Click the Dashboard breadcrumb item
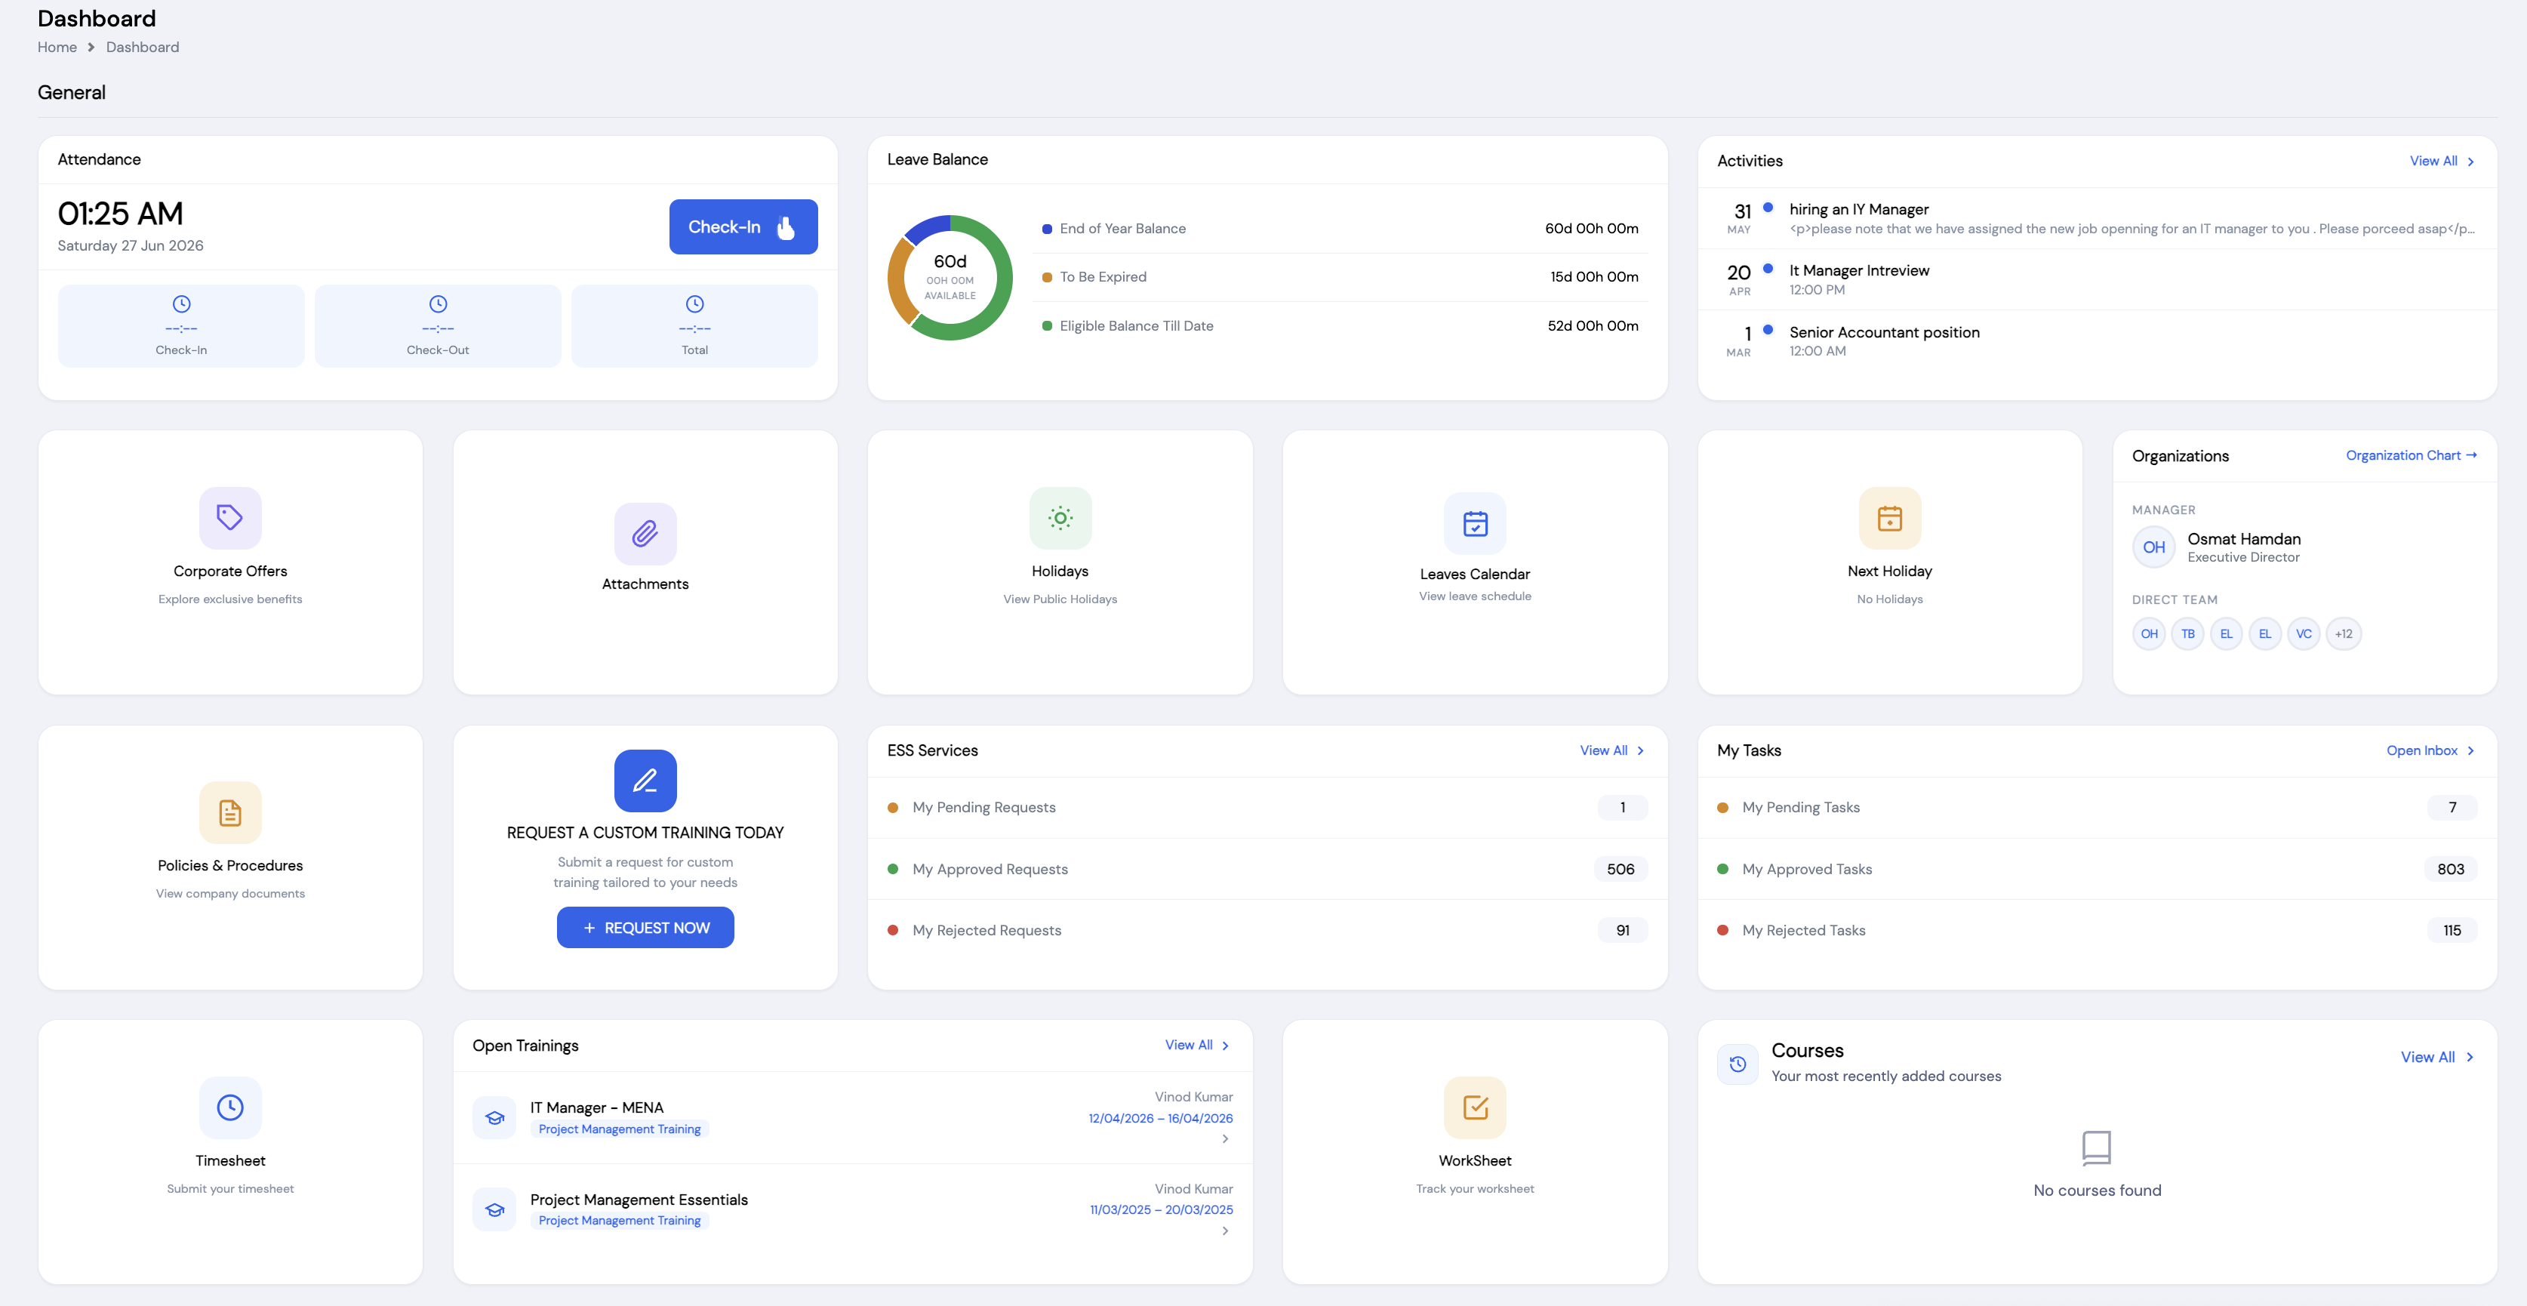The height and width of the screenshot is (1306, 2527). pyautogui.click(x=142, y=47)
